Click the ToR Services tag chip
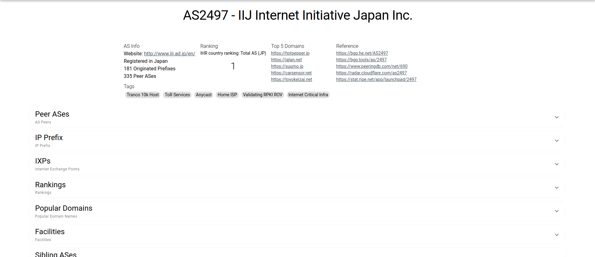This screenshot has width=595, height=257. click(177, 95)
